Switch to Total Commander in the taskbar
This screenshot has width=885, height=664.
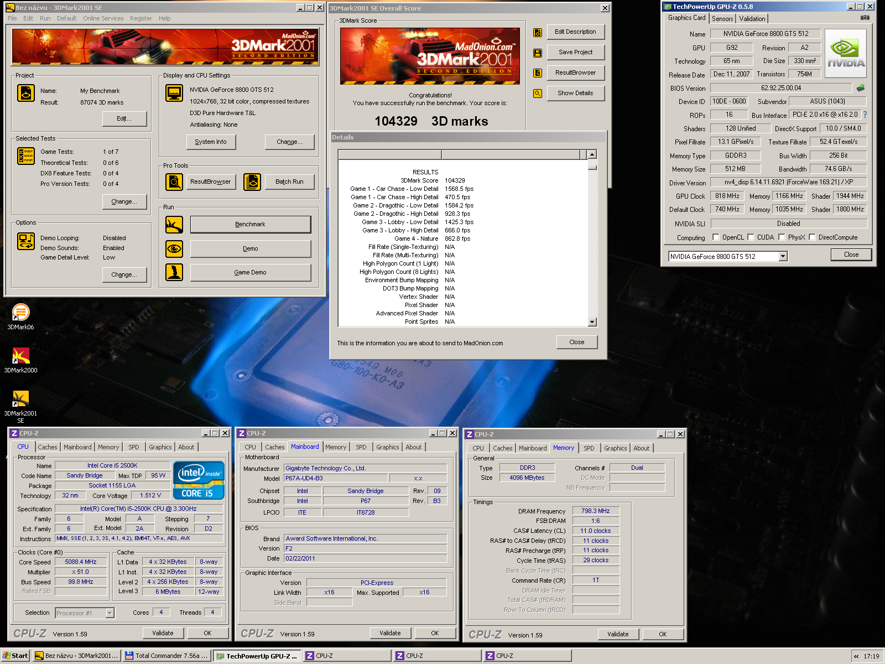pos(166,656)
